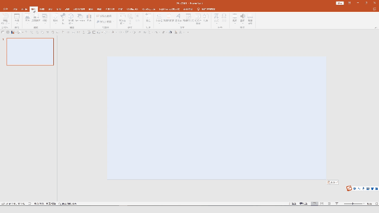Click the Paste Options tag below slide
Screen dimensions: 379x213
coord(332,182)
